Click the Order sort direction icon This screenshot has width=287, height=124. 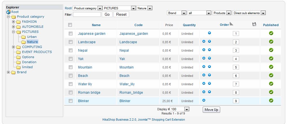pyautogui.click(x=231, y=24)
